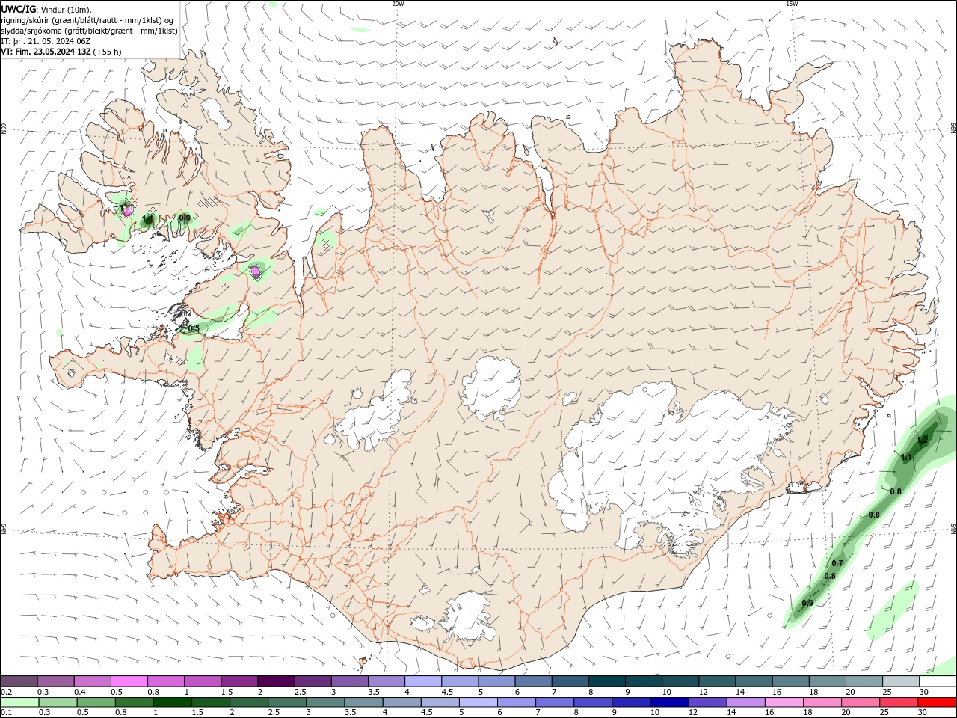The height and width of the screenshot is (718, 957).
Task: Click the rain swatch between 2 and 2.5
Action: (x=249, y=702)
